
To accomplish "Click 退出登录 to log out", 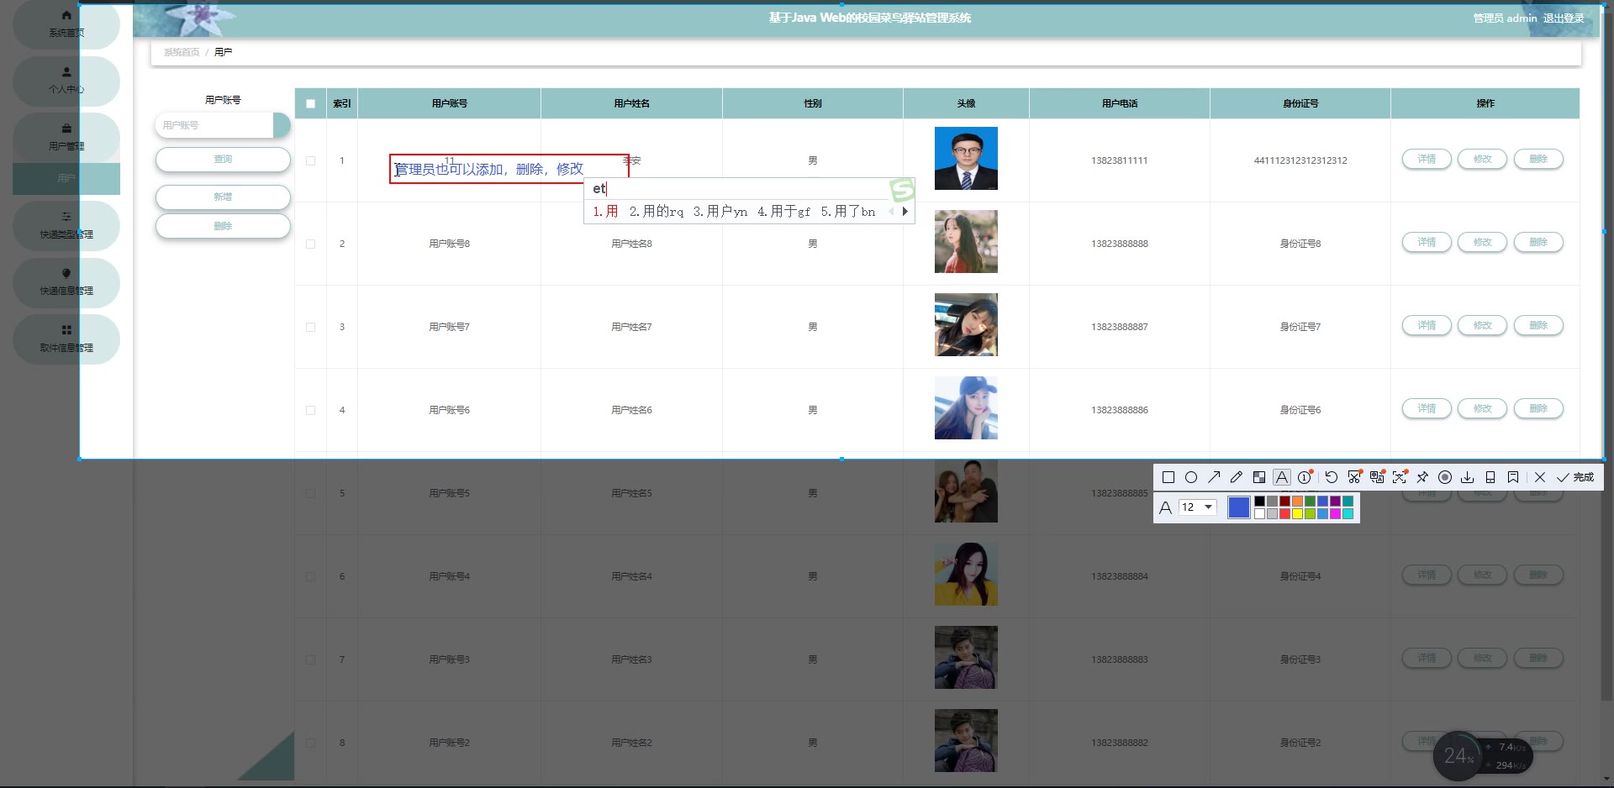I will click(x=1564, y=18).
